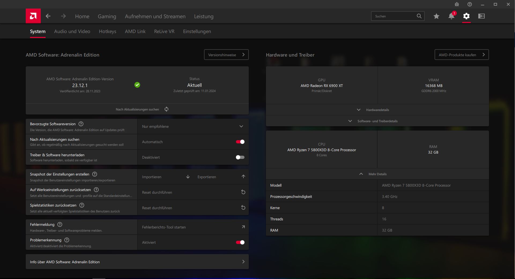Click reset icon for Werkseinstellungen

(x=243, y=192)
